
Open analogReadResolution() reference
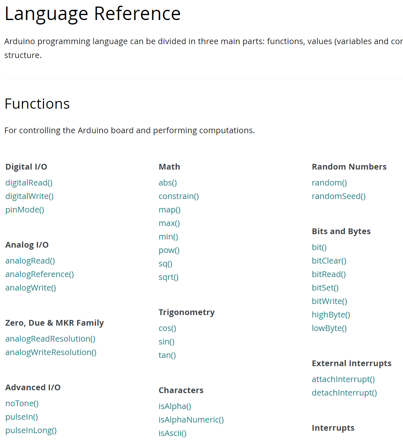pyautogui.click(x=50, y=339)
